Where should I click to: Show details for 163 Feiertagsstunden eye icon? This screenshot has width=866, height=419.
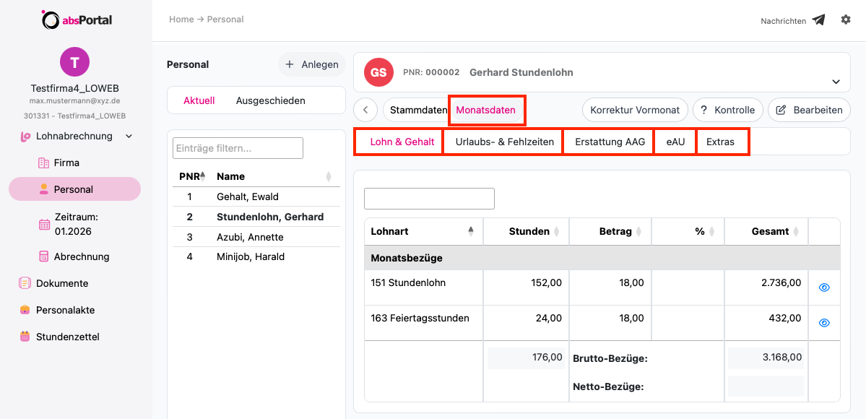point(824,323)
